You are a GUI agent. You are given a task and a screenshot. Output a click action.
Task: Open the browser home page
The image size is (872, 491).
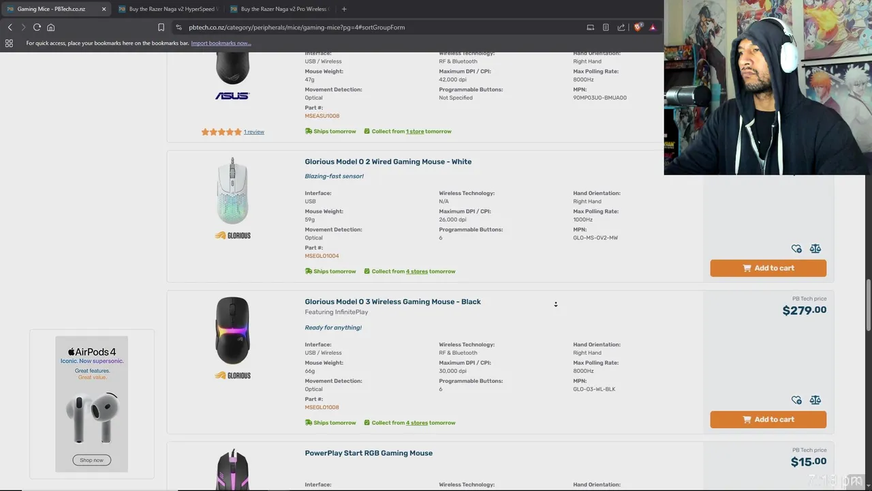tap(50, 27)
